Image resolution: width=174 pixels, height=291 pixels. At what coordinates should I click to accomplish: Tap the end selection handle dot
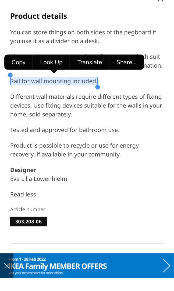[97, 87]
